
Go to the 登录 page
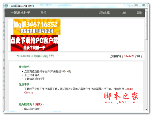coord(139,13)
